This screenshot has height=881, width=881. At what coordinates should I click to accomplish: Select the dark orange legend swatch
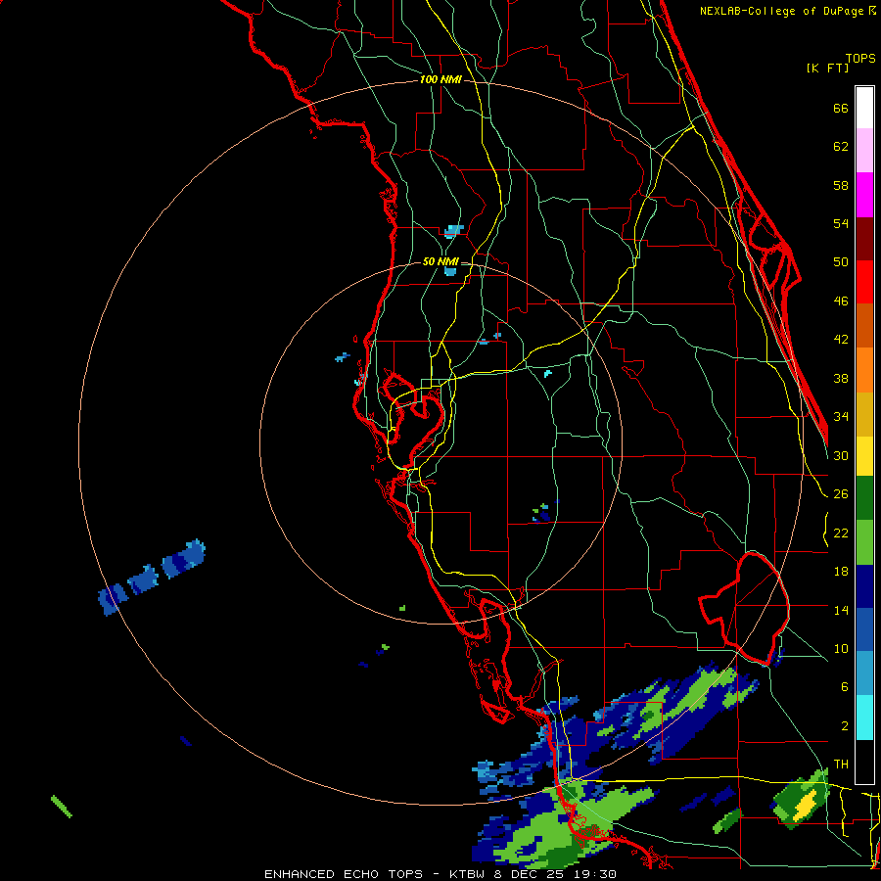(864, 326)
